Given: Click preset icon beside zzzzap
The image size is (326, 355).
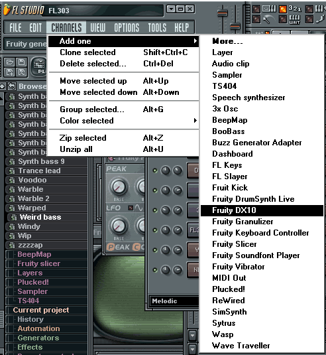Looking at the screenshot, I should tap(12, 246).
